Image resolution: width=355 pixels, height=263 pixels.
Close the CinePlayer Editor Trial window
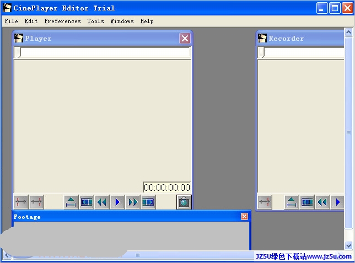[x=347, y=8]
